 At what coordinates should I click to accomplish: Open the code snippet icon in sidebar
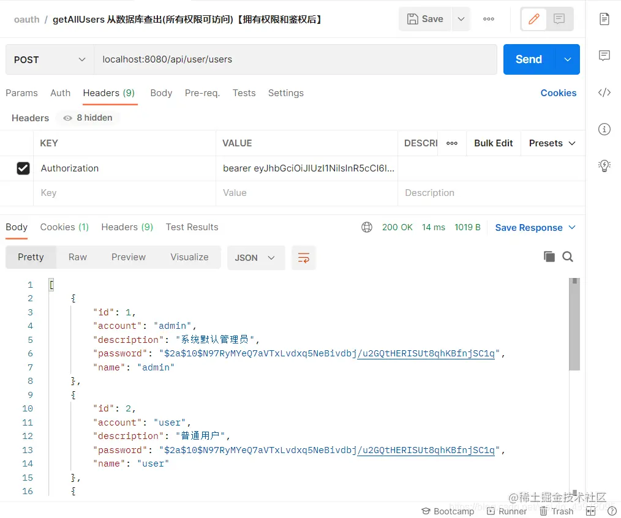(604, 92)
